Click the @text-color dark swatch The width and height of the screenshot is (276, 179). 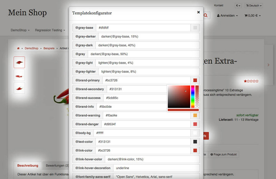195,142
